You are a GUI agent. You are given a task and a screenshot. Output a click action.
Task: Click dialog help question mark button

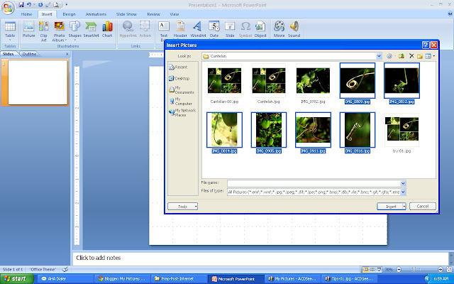click(426, 45)
